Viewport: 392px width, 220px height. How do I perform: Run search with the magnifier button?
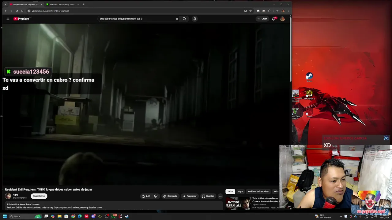click(184, 19)
